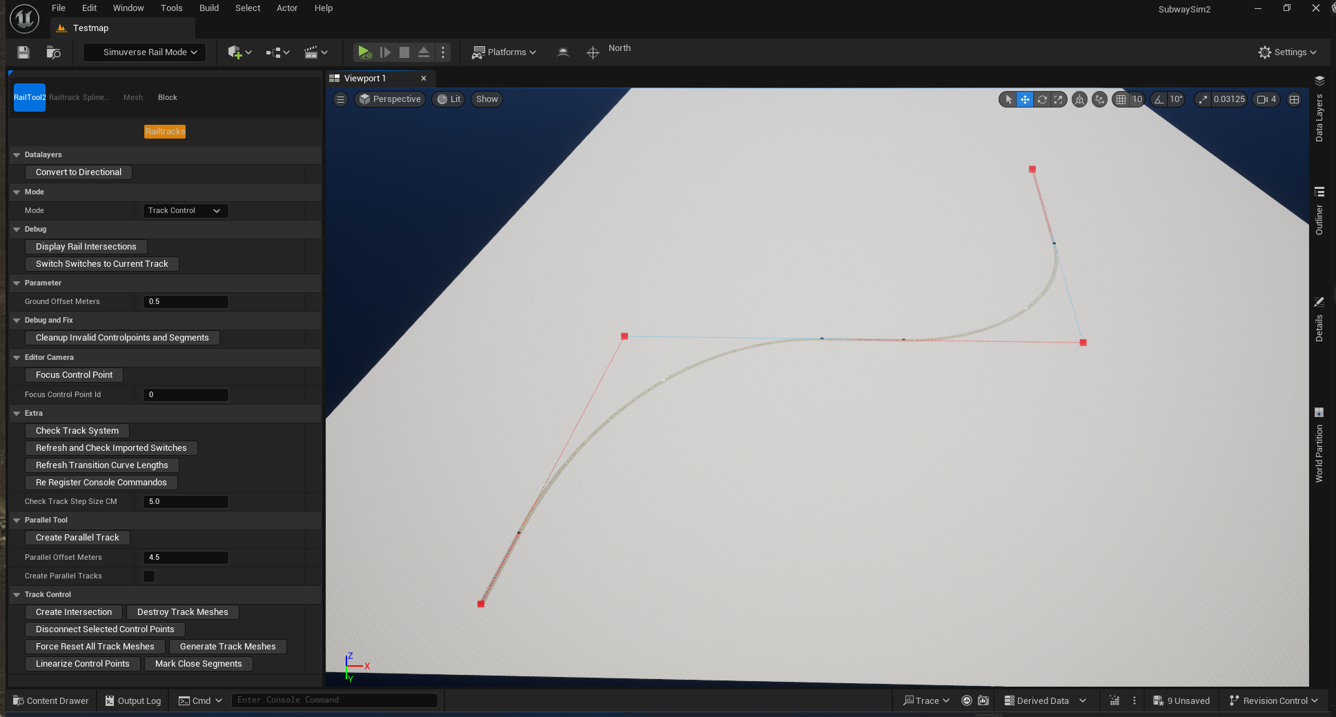Viewport: 1336px width, 717px height.
Task: Open viewport layout grid icon
Action: [x=1295, y=99]
